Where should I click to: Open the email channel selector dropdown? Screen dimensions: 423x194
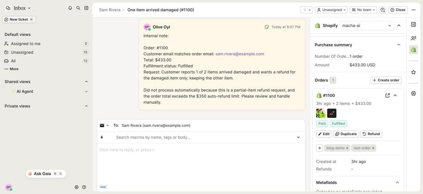point(104,125)
